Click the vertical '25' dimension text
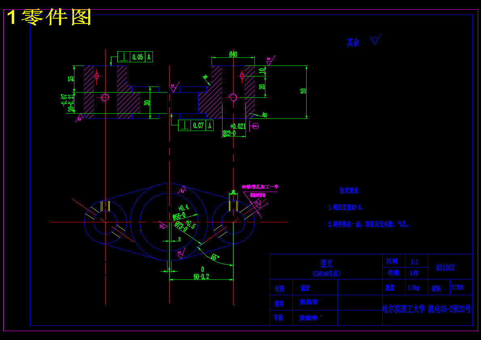481x340 pixels. tap(71, 78)
